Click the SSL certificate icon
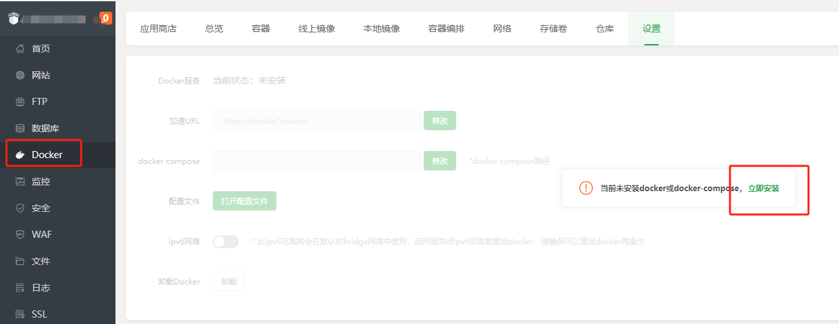Screen dimensions: 839x324 pos(20,314)
